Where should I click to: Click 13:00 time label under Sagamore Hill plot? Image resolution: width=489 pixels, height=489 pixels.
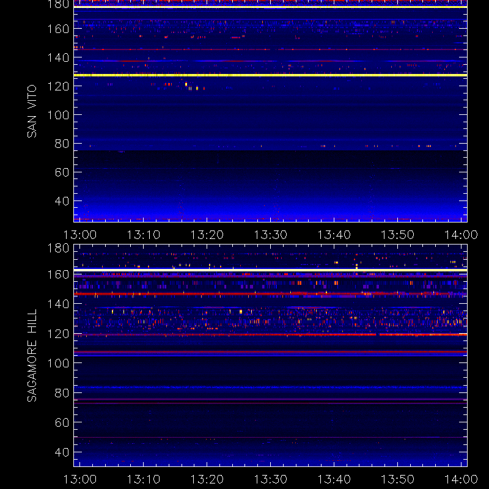80,479
